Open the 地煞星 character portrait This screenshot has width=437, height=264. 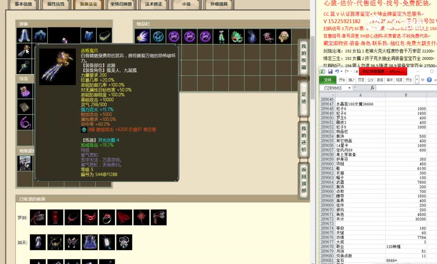[x=25, y=163]
